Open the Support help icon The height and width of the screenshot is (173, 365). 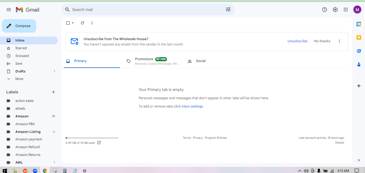[325, 10]
